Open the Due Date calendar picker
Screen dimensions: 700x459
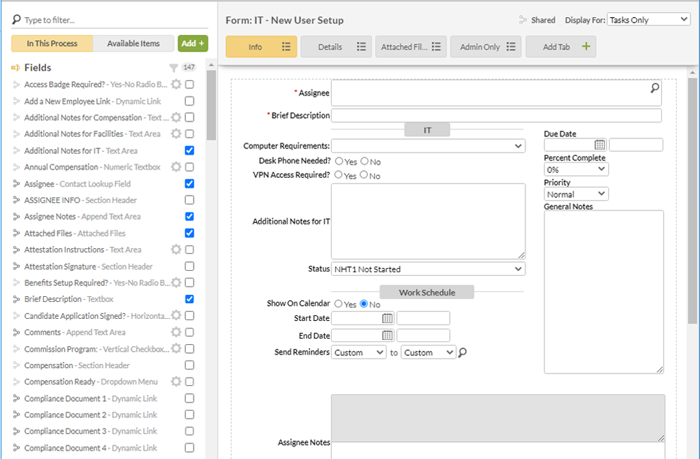coord(600,144)
